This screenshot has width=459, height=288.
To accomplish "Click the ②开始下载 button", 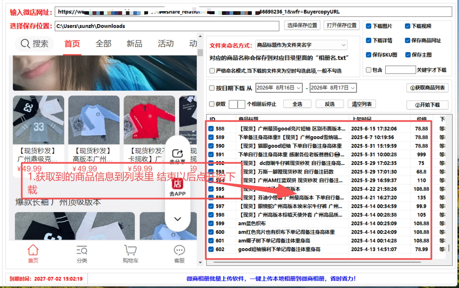I will 428,105.
